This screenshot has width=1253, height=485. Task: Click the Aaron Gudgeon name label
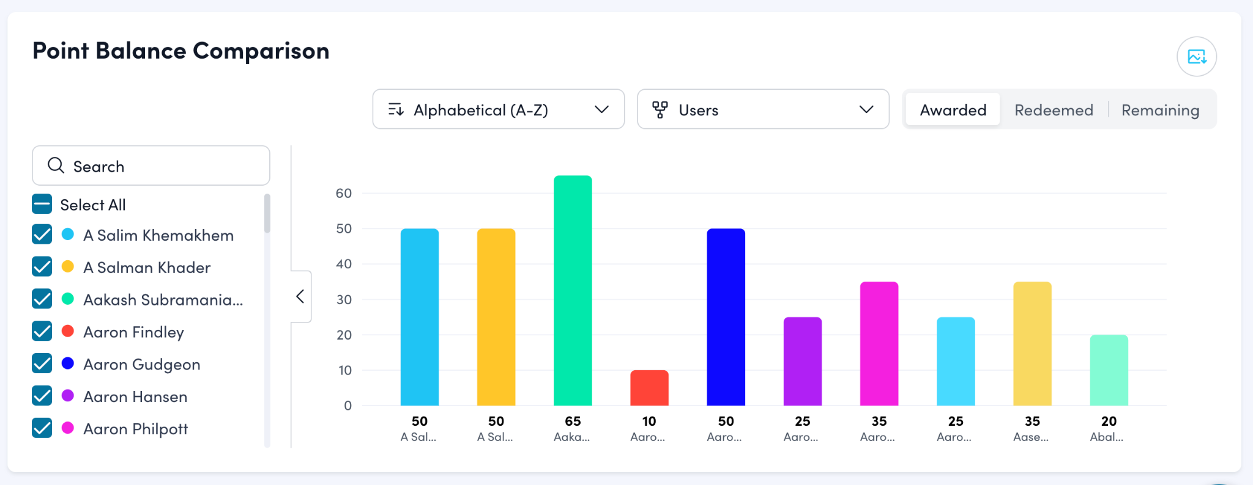click(142, 364)
